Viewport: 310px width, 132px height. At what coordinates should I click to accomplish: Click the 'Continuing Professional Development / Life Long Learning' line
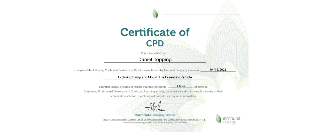[x=153, y=92]
